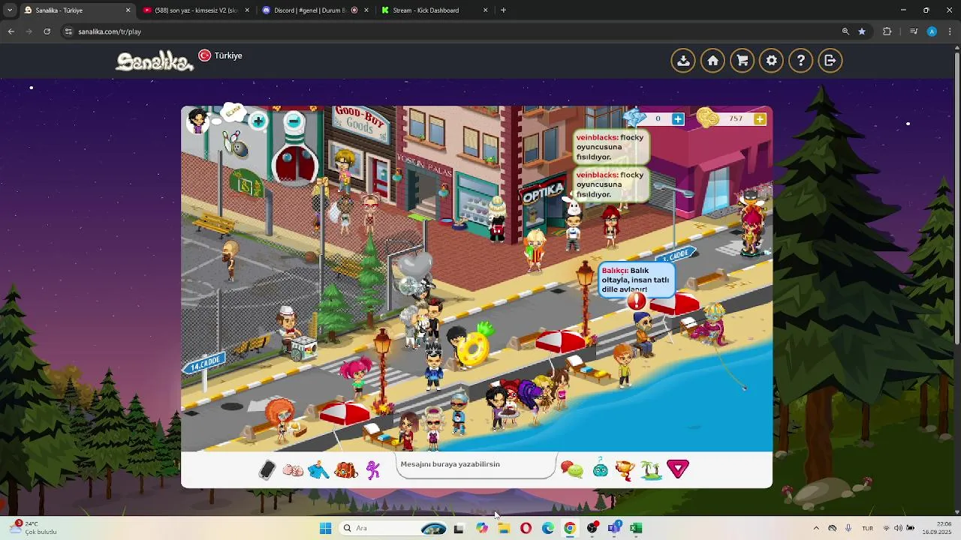The image size is (961, 540).
Task: Switch to Stream - Kick Dashboard tab
Action: click(x=433, y=10)
